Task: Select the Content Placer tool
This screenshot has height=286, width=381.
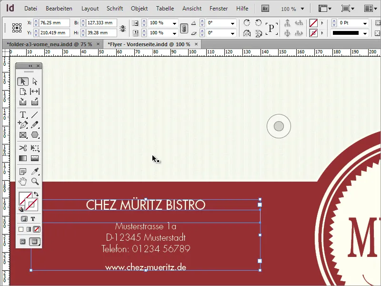Action: [35, 102]
